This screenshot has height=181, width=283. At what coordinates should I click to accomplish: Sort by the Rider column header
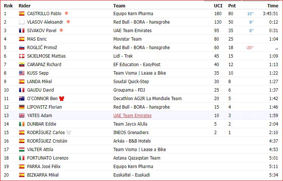pyautogui.click(x=25, y=6)
